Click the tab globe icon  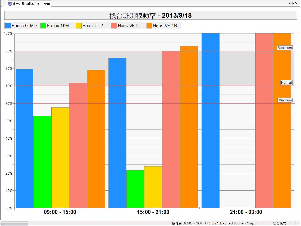click(x=10, y=4)
